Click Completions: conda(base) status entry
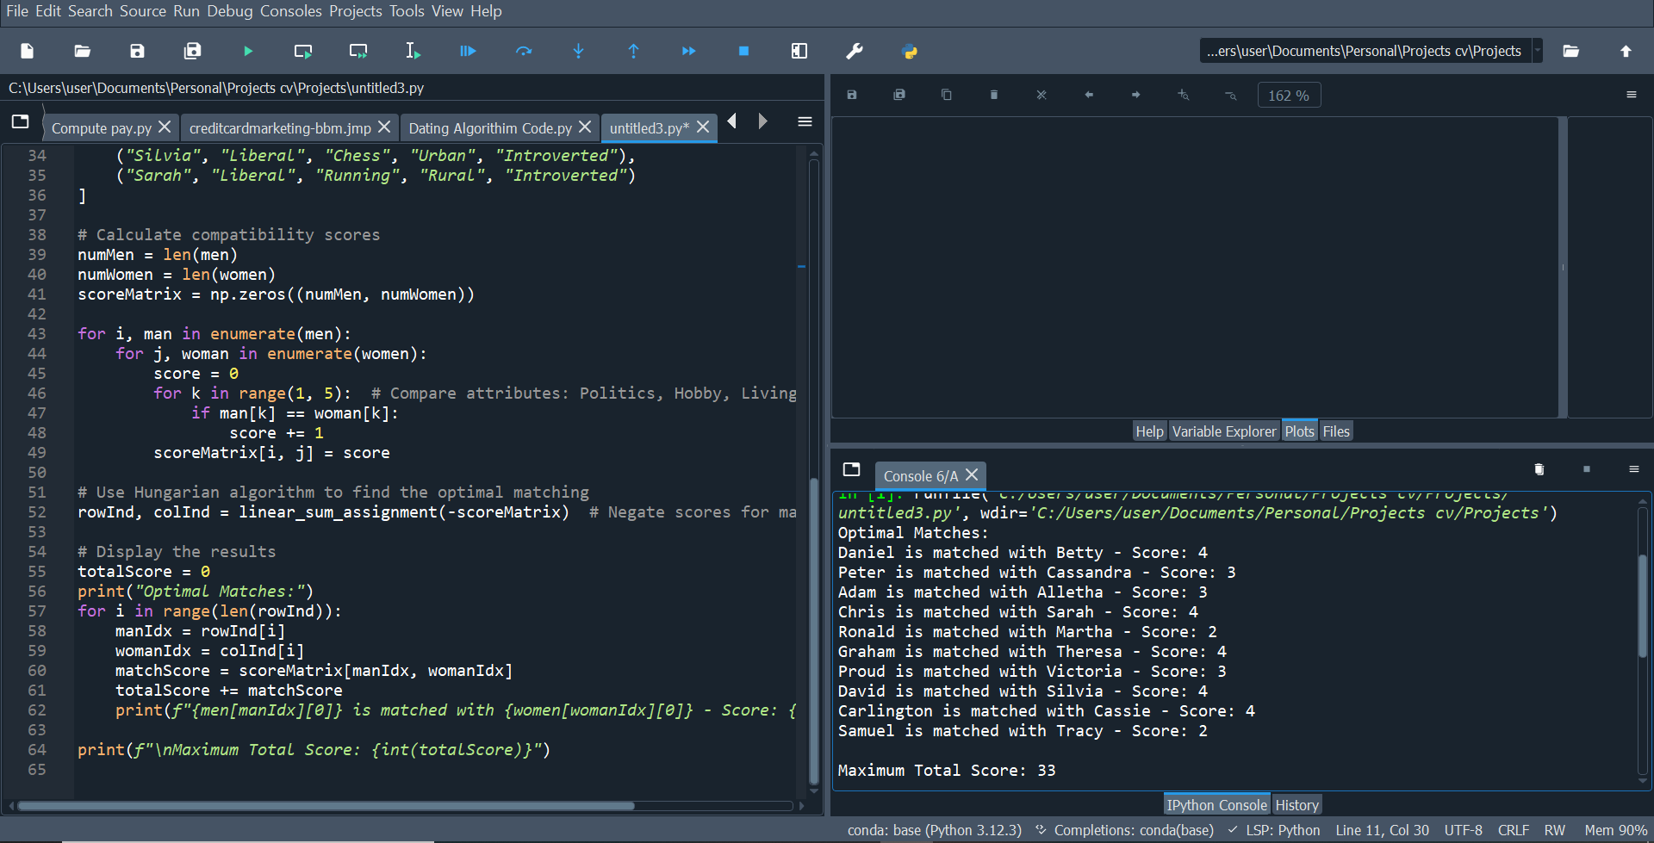1654x843 pixels. pyautogui.click(x=1124, y=830)
